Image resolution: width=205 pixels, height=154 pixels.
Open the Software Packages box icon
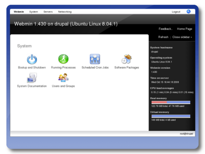pos(127,59)
